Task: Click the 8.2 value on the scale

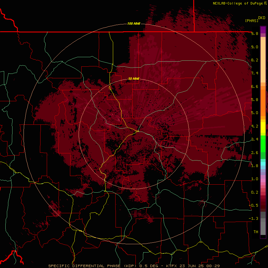Action: [255, 60]
